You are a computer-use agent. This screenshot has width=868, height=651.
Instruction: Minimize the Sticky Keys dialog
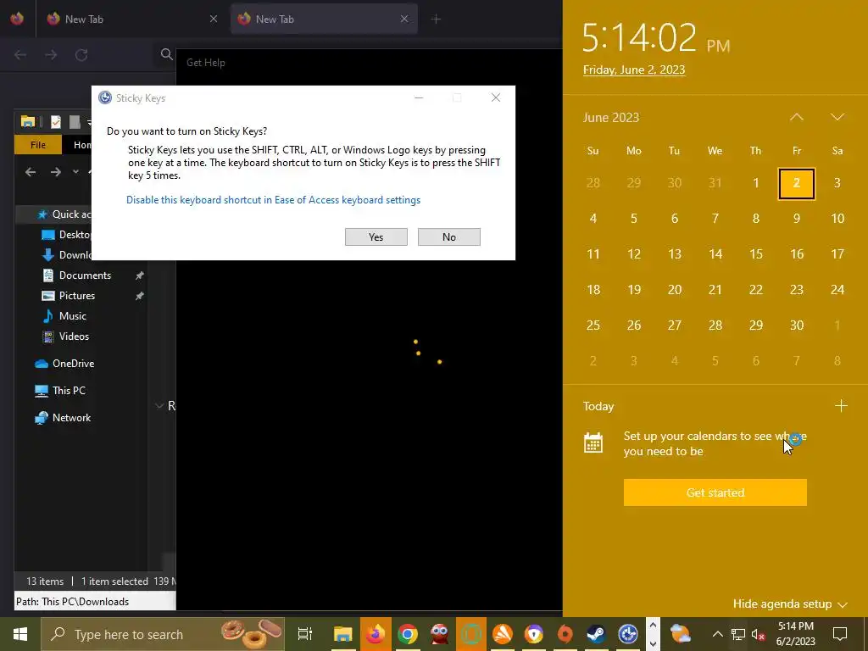pyautogui.click(x=419, y=98)
